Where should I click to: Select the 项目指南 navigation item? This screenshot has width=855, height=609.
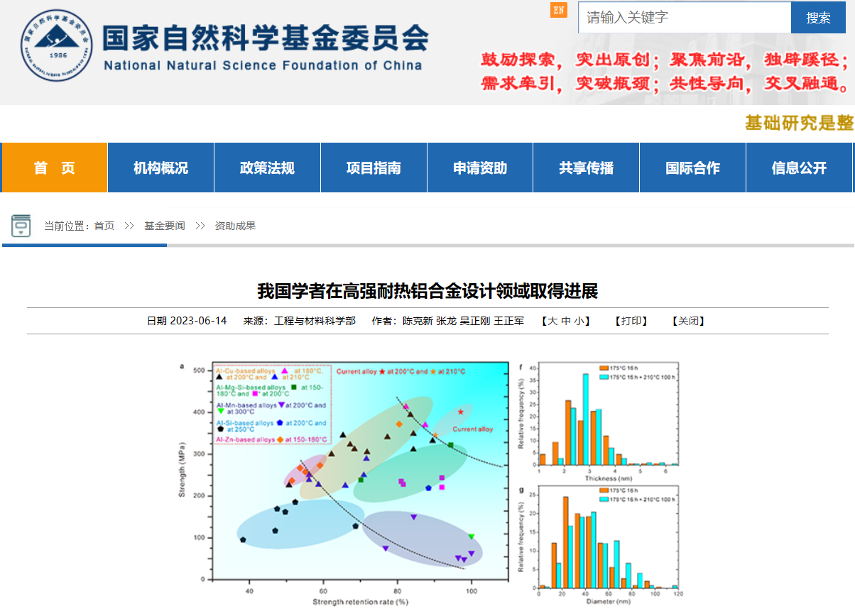374,168
